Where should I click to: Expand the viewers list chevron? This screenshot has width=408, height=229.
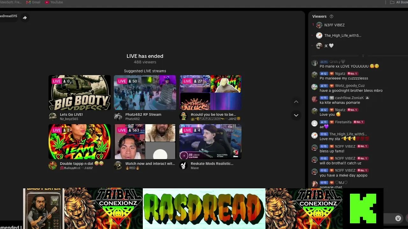pyautogui.click(x=363, y=56)
